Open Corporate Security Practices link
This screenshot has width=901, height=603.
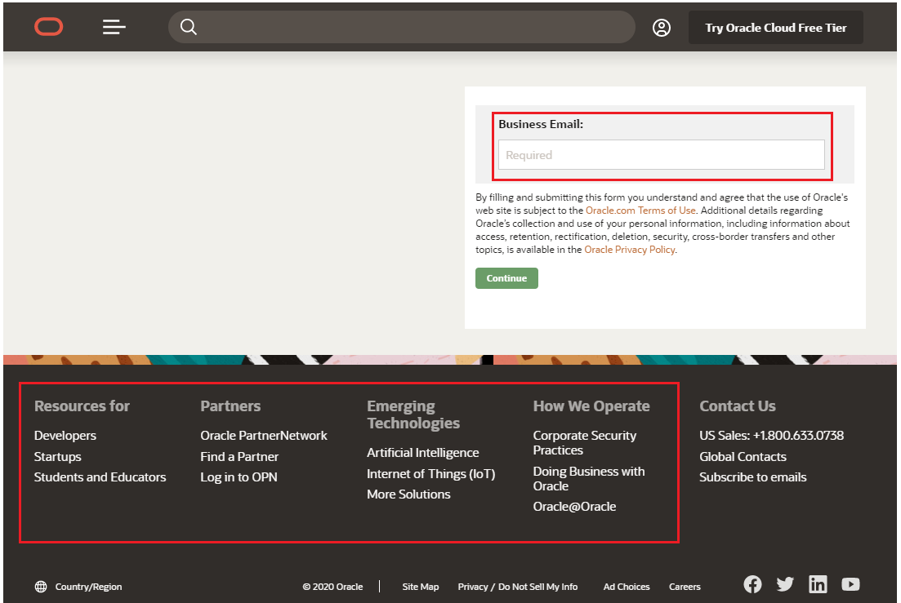(585, 443)
